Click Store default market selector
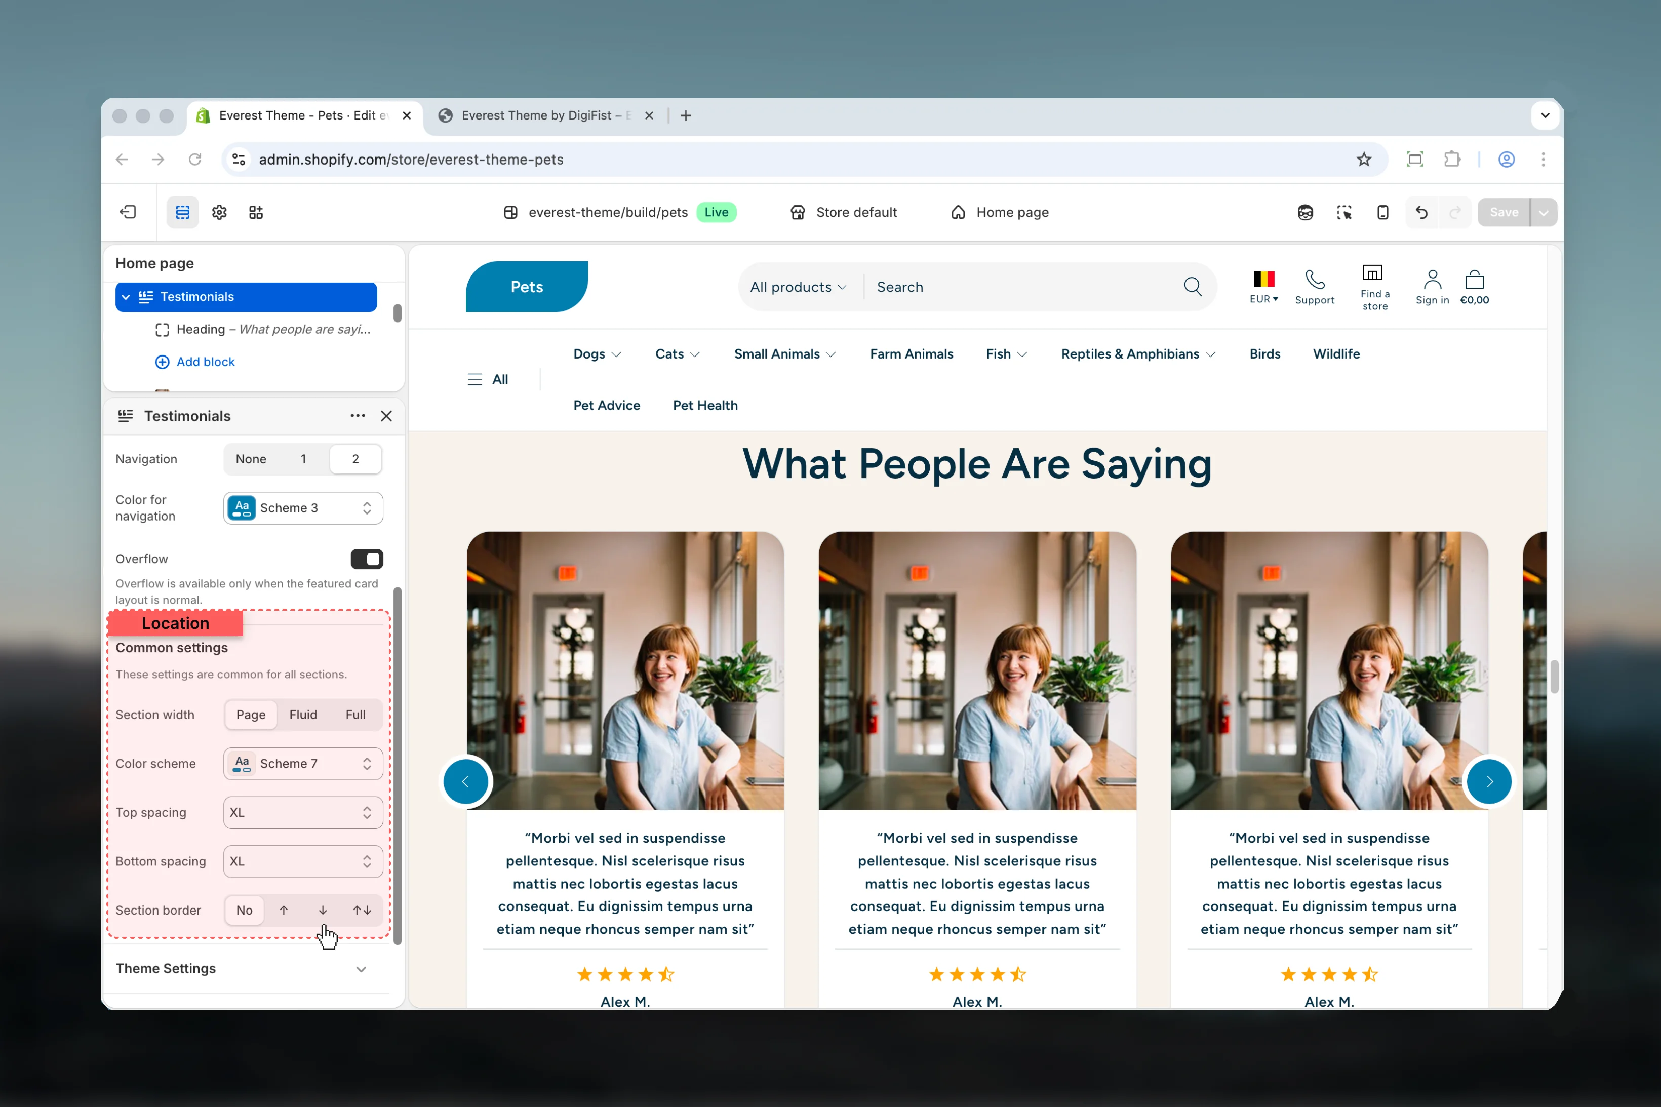 843,212
